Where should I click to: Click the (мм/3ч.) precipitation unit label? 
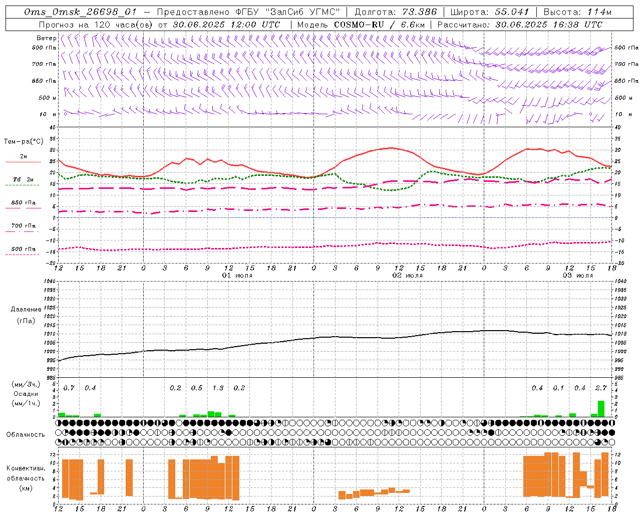26,385
